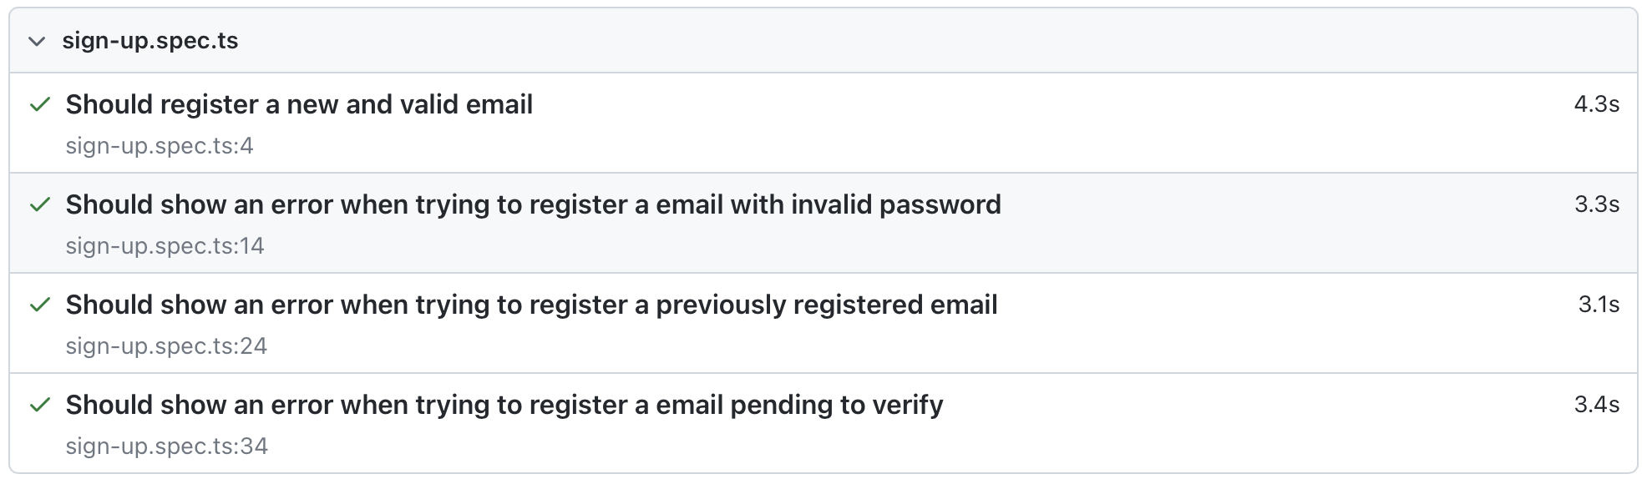Open the previously registered email error test
The image size is (1642, 479).
click(x=531, y=305)
